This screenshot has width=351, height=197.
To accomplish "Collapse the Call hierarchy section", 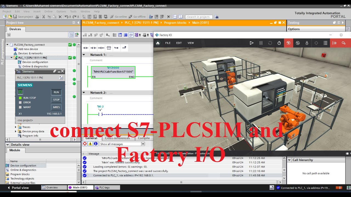I will (289, 160).
